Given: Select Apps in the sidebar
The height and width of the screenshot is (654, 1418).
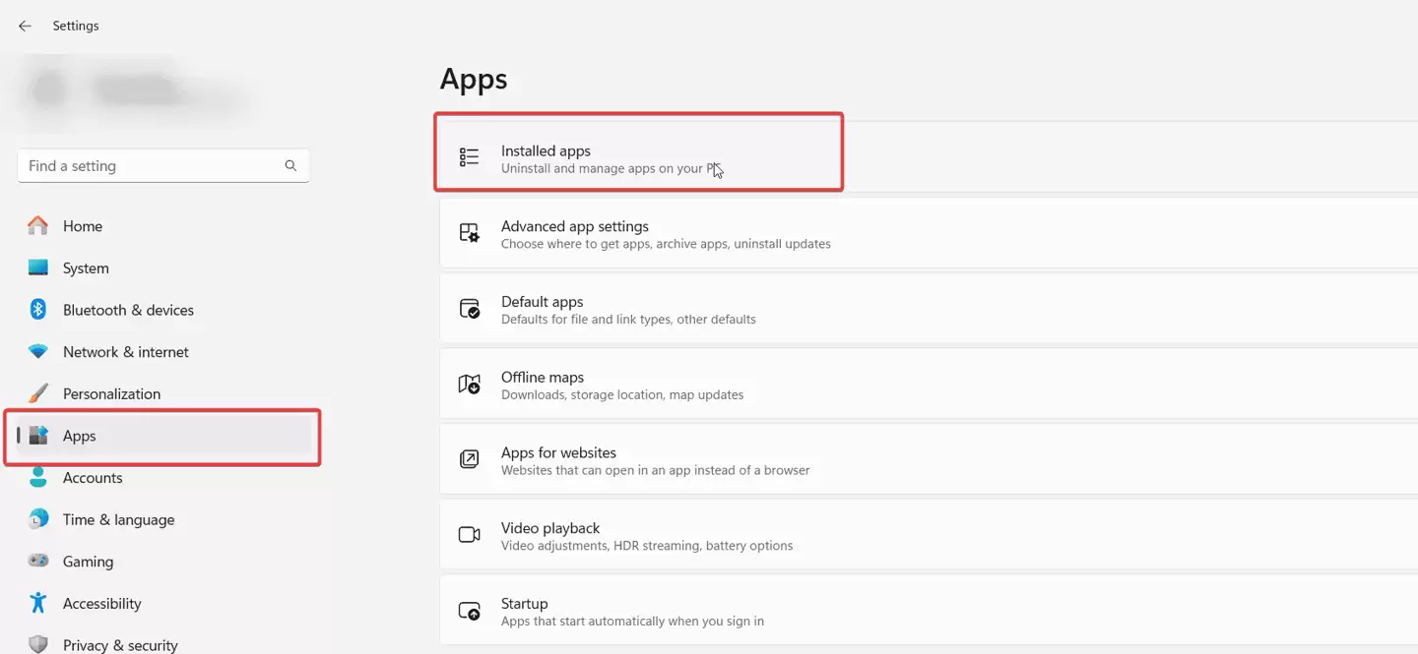Looking at the screenshot, I should point(80,436).
